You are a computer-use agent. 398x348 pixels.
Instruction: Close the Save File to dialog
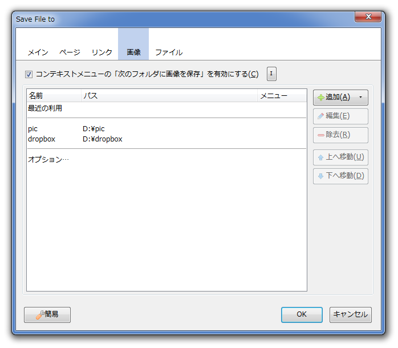click(368, 17)
